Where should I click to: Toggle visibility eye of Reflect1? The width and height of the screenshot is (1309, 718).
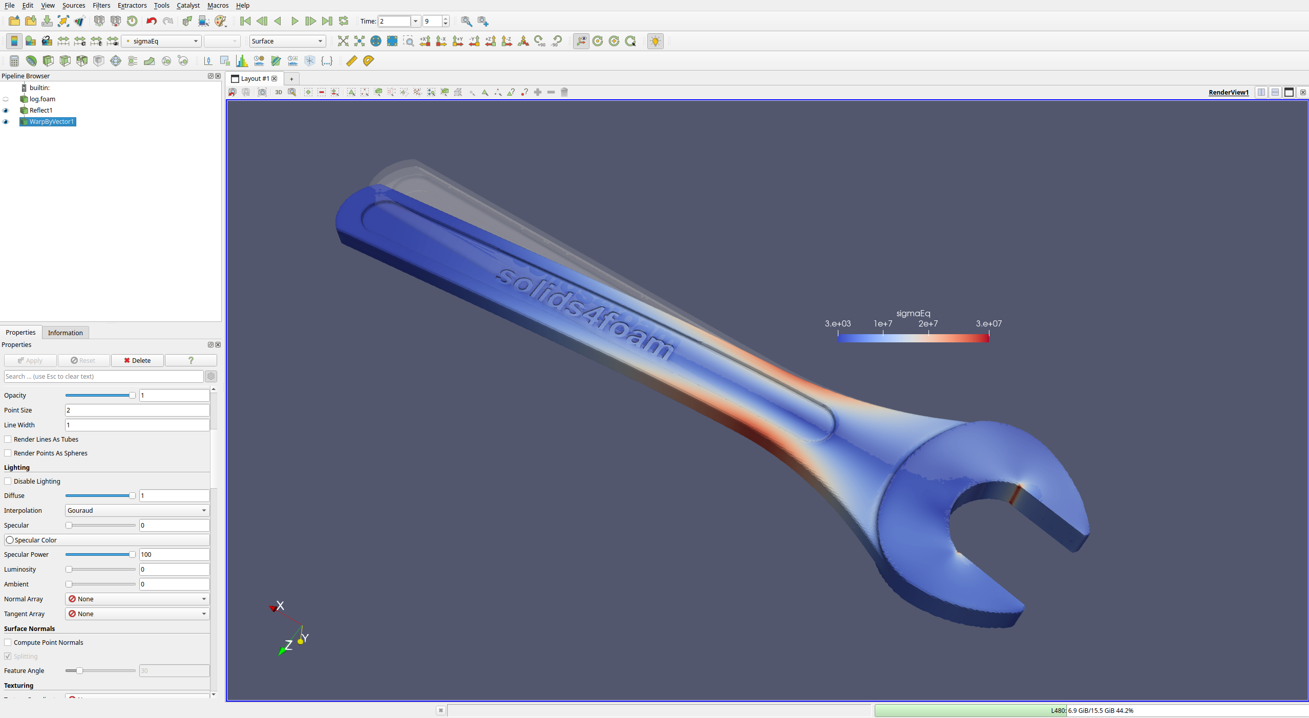click(6, 111)
